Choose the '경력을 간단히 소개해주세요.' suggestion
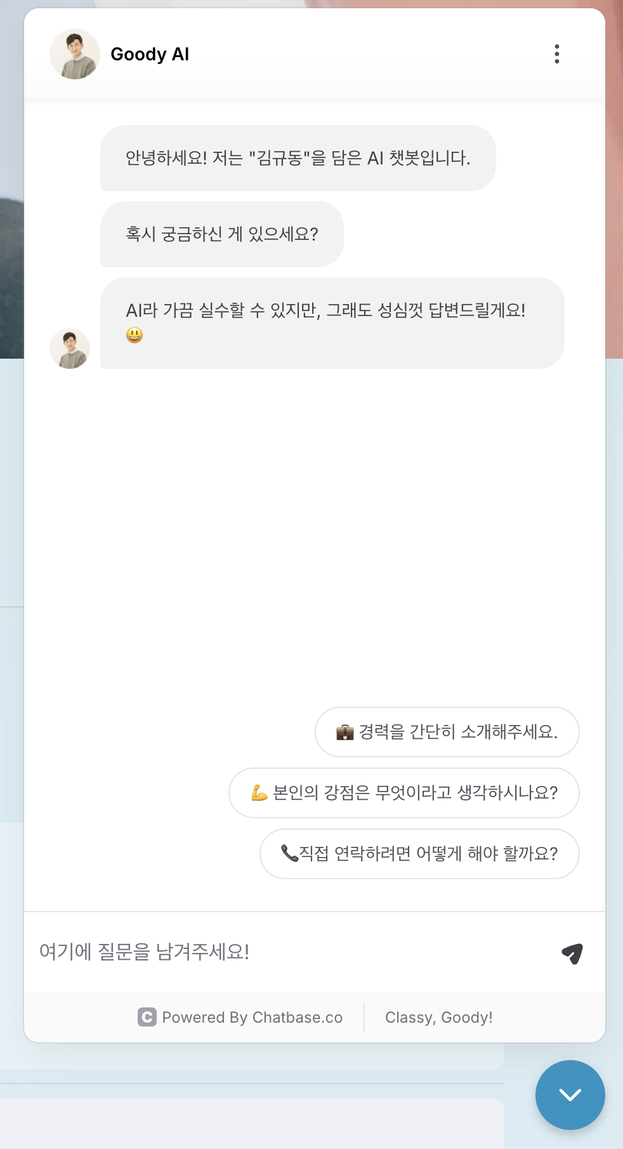The image size is (623, 1149). click(x=447, y=732)
